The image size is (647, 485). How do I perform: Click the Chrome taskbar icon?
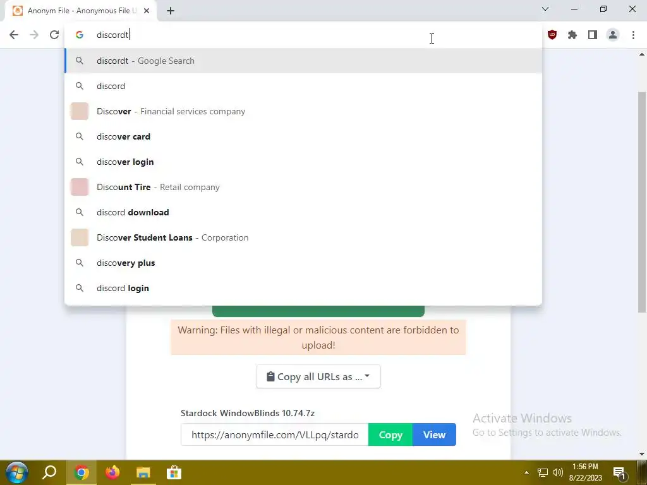82,472
